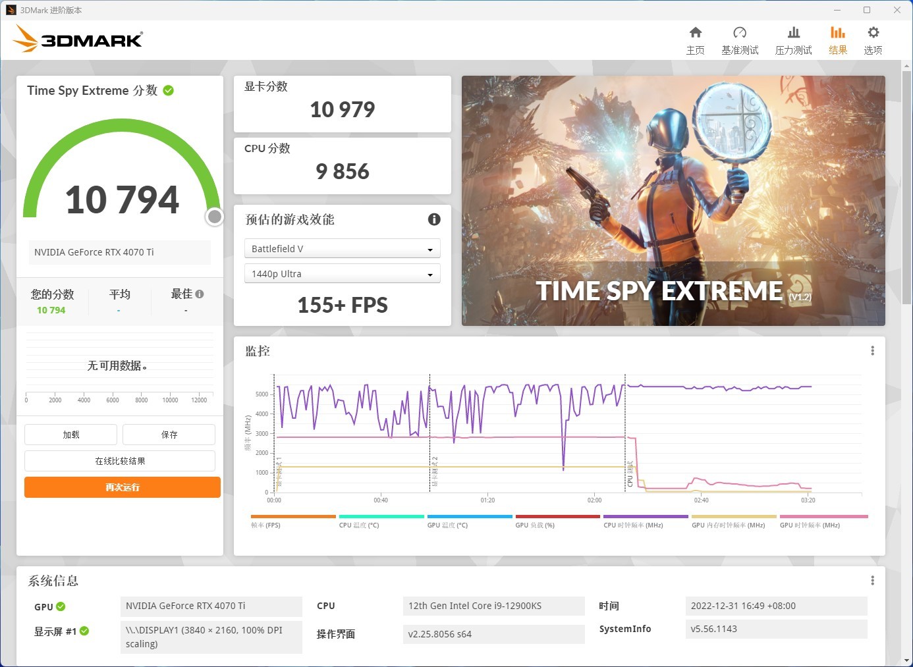913x667 pixels.
Task: Click the 在线比较结果 compare online button
Action: pos(120,461)
